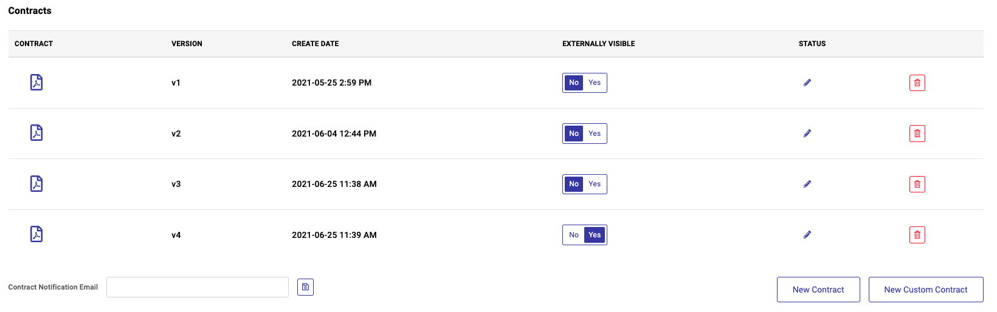This screenshot has width=997, height=312.
Task: Switch v2 externally visible to Yes
Action: (595, 134)
